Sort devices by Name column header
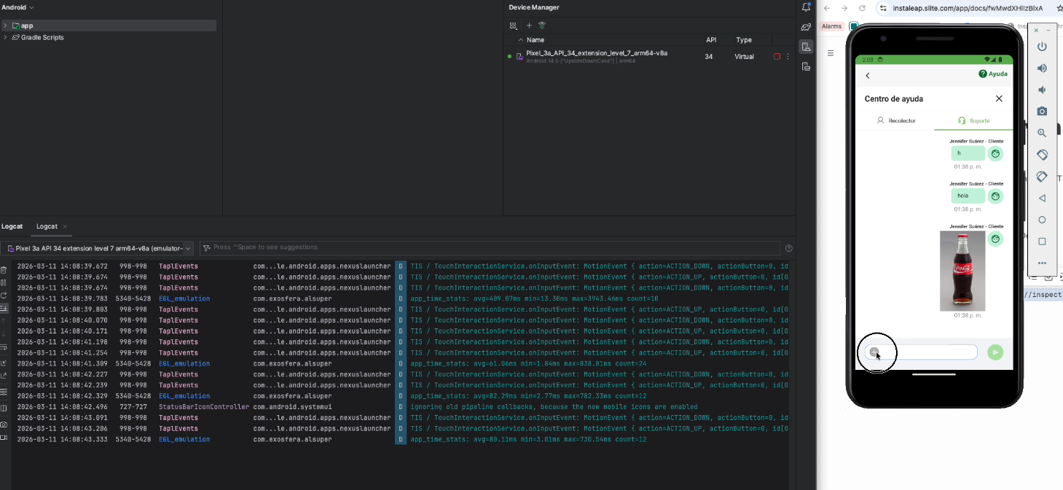Screen dimensions: 1063x490 coord(536,40)
